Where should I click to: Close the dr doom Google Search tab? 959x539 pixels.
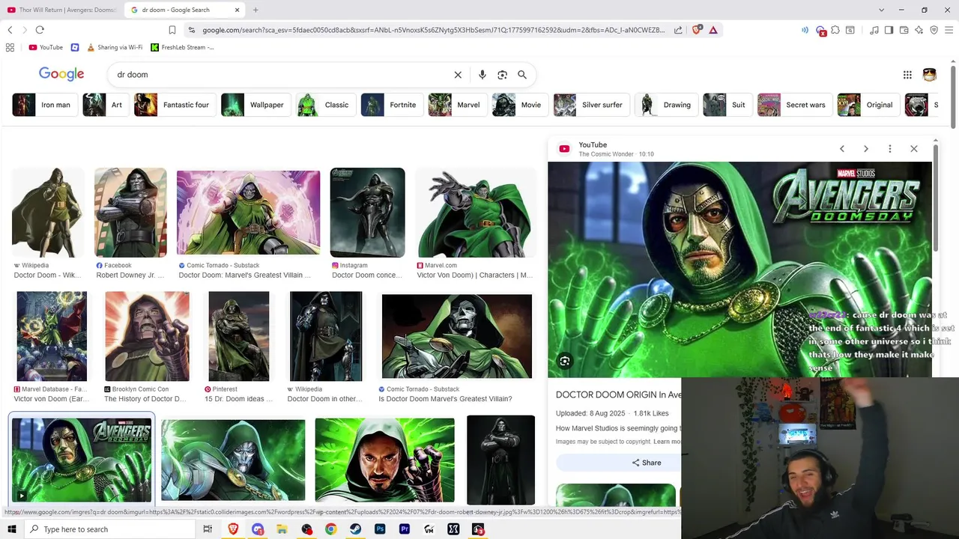click(238, 10)
